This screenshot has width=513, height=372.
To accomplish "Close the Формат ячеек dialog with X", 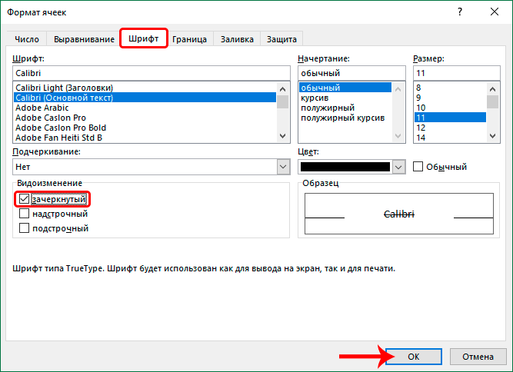I will coord(495,12).
